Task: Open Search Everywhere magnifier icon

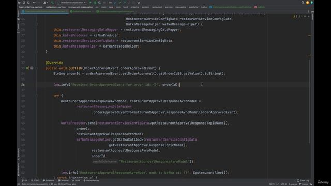Action: coord(303,3)
